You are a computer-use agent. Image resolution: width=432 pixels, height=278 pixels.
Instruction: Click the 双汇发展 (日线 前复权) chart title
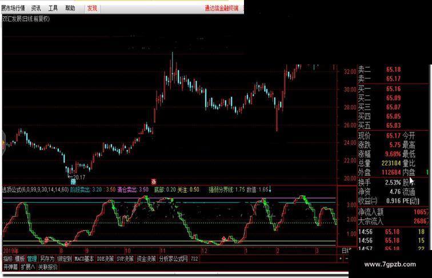(x=26, y=19)
